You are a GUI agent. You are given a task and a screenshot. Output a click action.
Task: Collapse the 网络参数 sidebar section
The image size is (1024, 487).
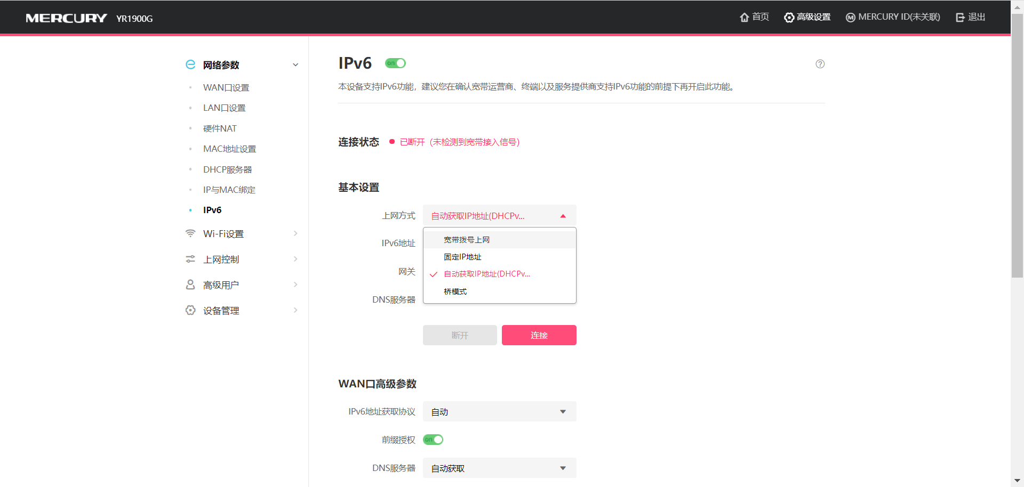pyautogui.click(x=295, y=64)
